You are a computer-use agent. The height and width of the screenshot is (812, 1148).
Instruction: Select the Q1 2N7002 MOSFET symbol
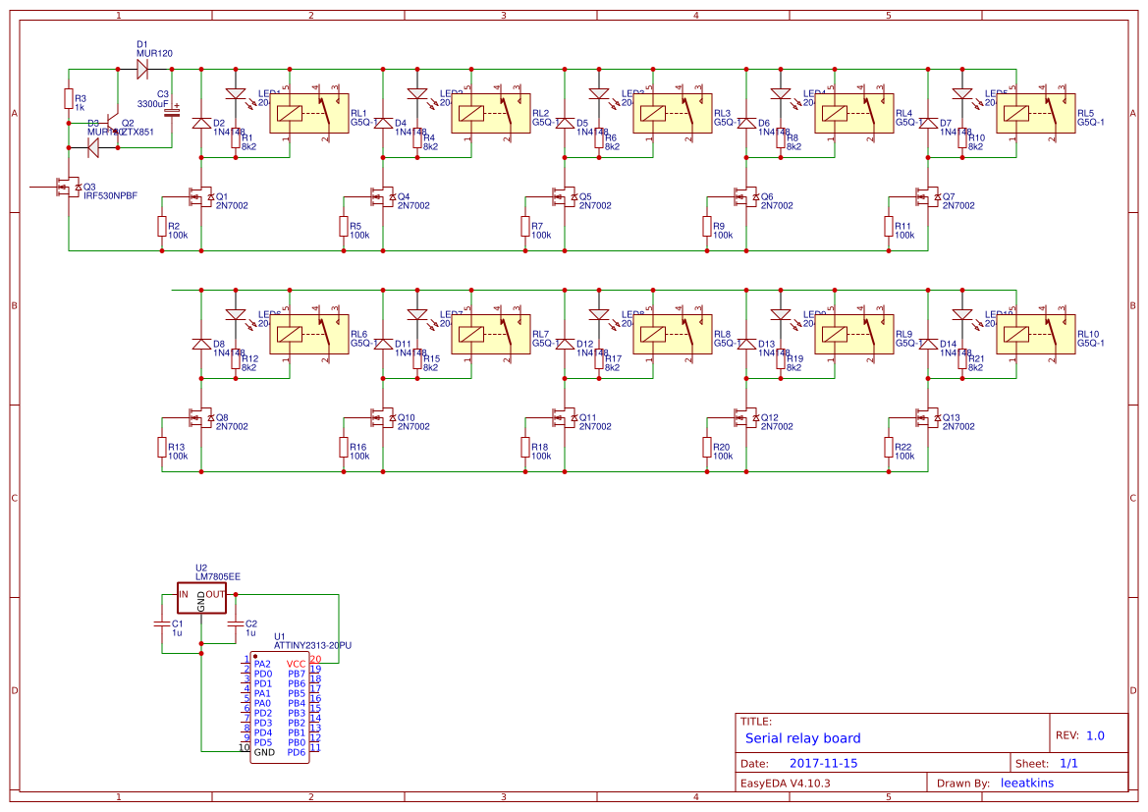(x=200, y=197)
